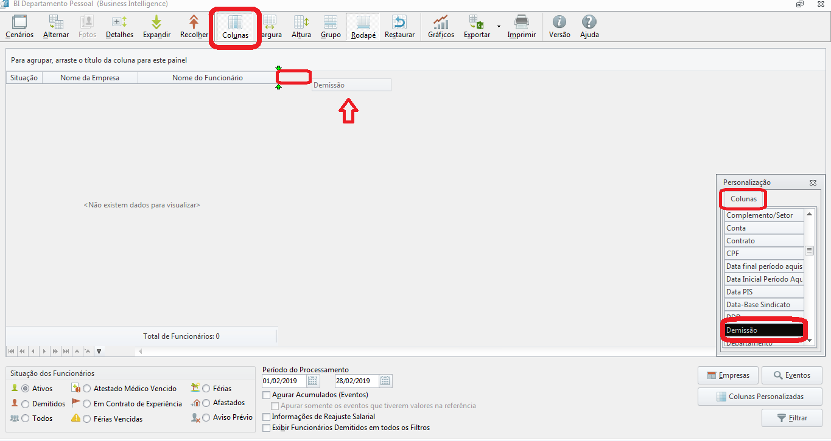Enable Apurar Acumulados (Eventos) checkbox
The image size is (831, 441).
pyautogui.click(x=266, y=395)
